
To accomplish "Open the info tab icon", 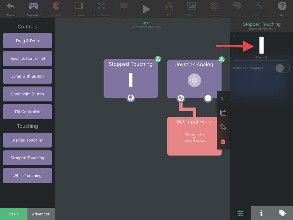I will tap(261, 213).
